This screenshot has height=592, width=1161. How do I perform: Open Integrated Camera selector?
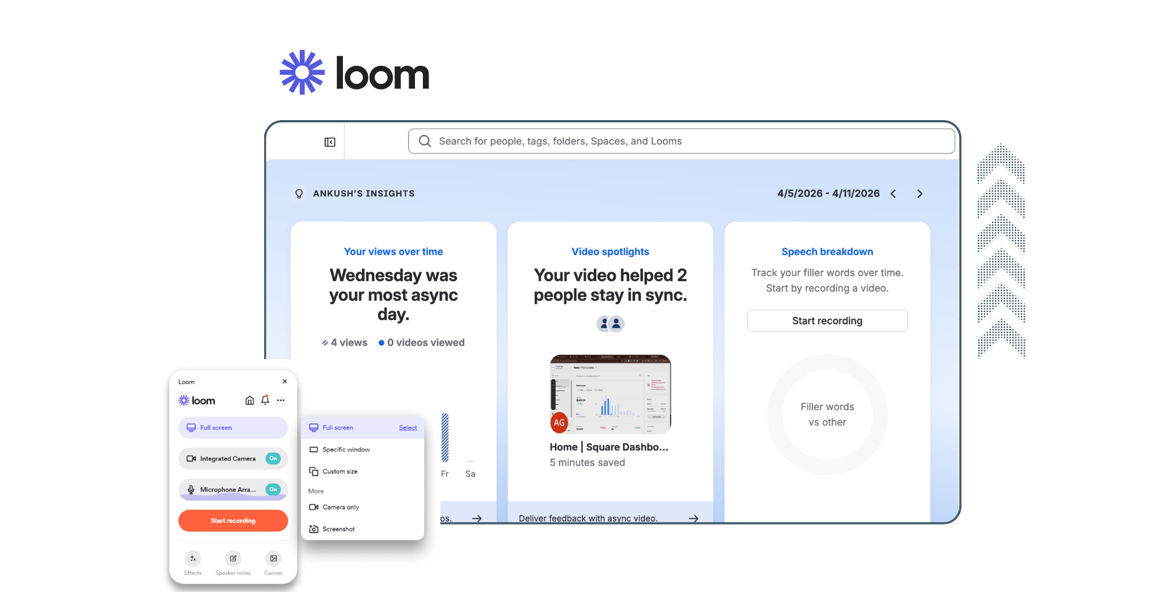click(x=233, y=458)
